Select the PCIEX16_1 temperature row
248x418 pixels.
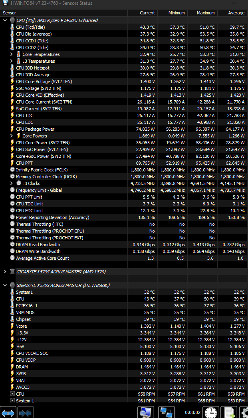tap(124, 306)
